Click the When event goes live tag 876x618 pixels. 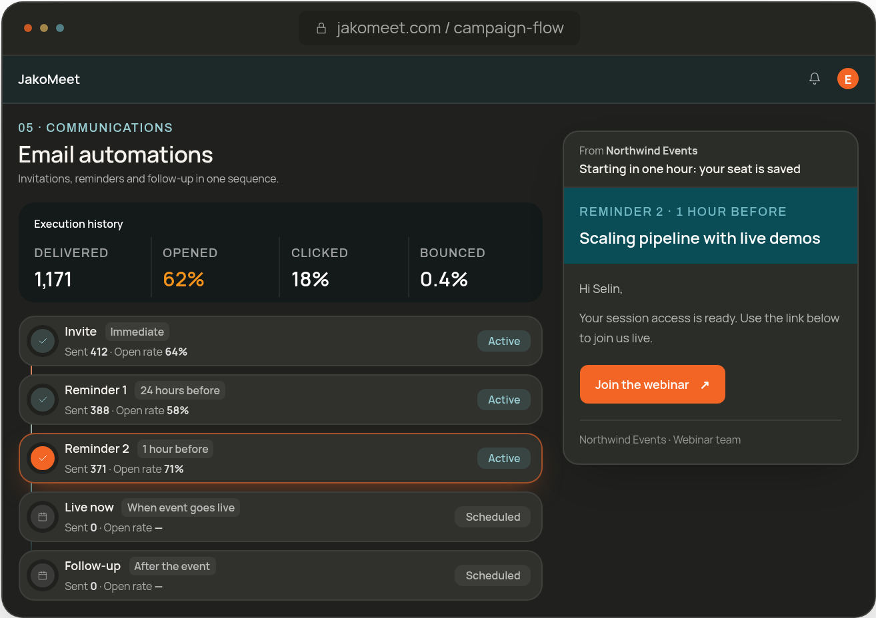[x=181, y=507]
